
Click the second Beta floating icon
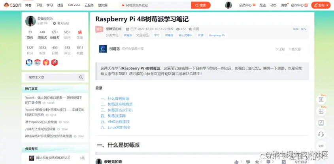(x=321, y=111)
